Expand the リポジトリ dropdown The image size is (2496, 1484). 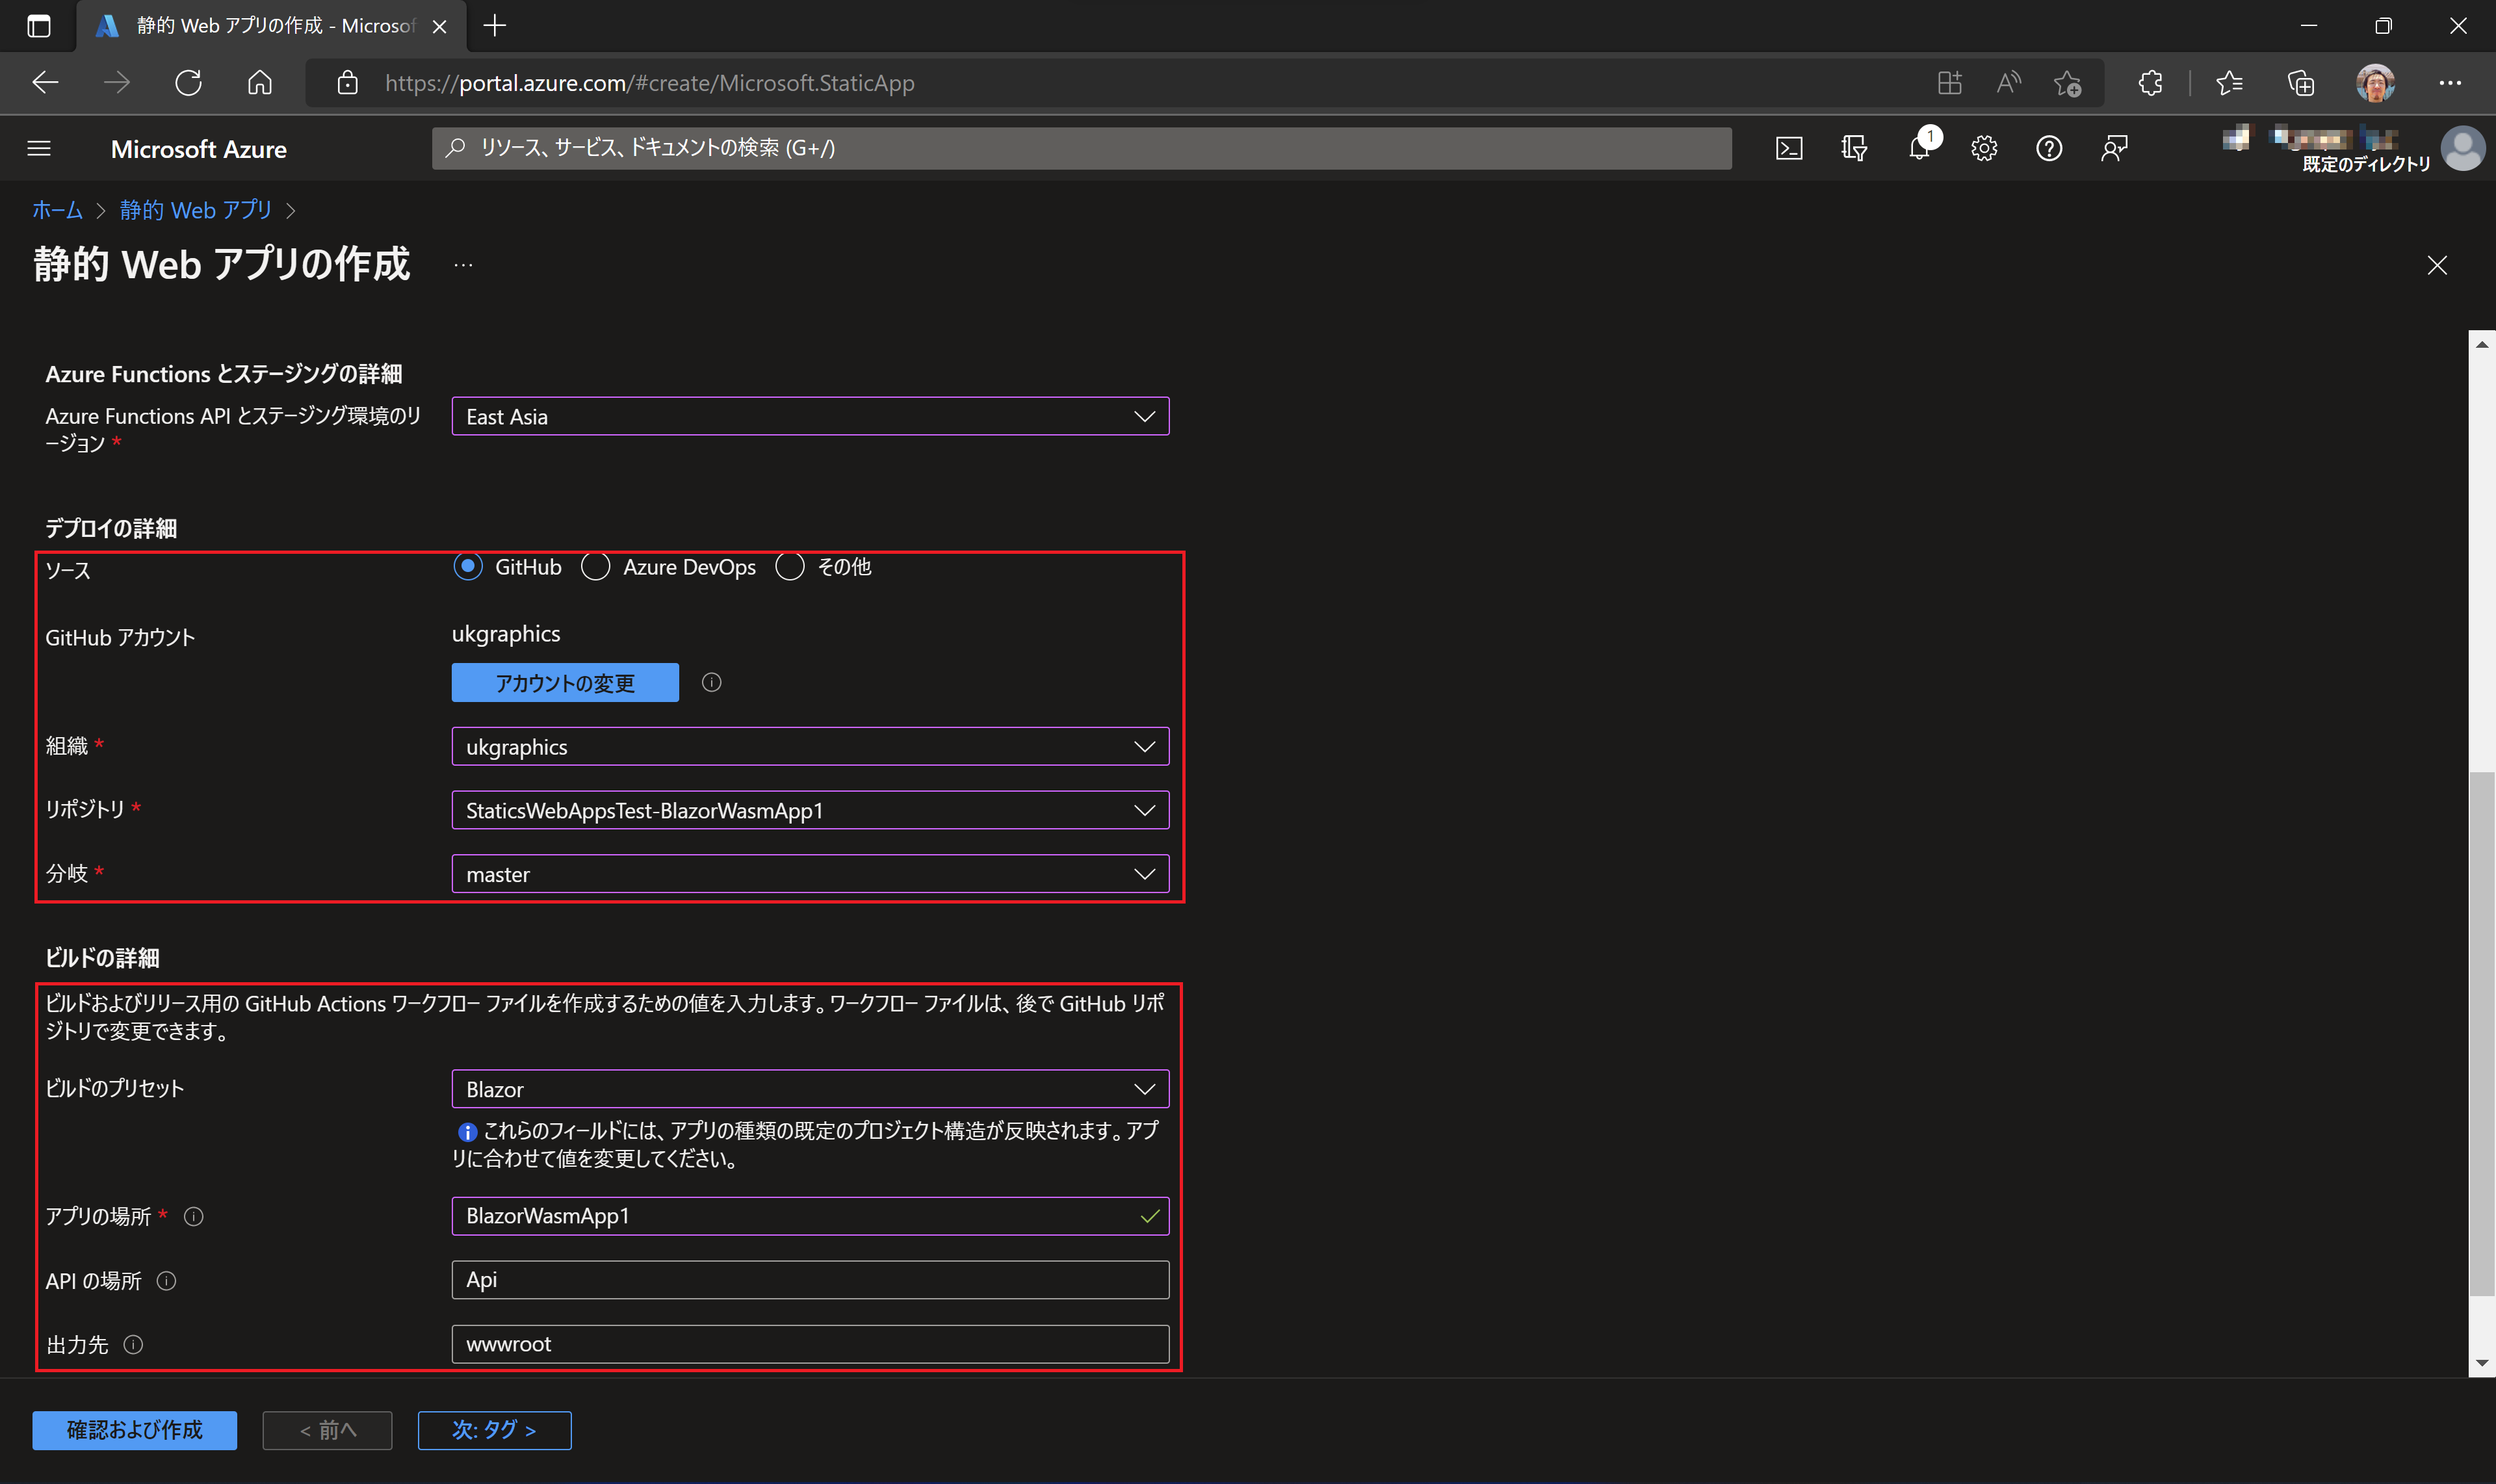point(810,810)
